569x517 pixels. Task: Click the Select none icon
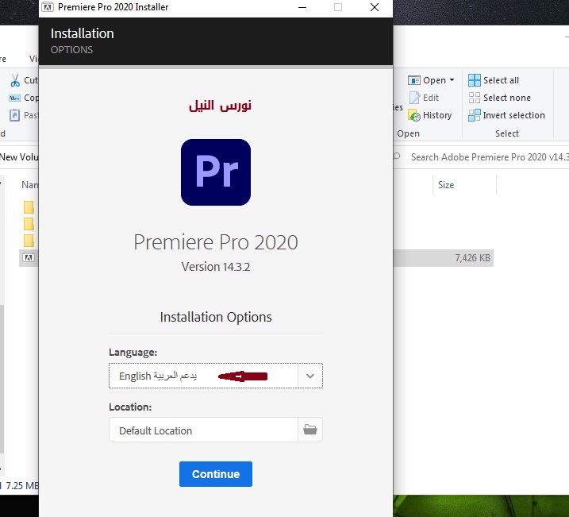[x=474, y=98]
